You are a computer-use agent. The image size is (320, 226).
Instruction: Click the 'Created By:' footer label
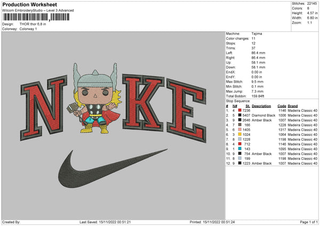point(11,222)
